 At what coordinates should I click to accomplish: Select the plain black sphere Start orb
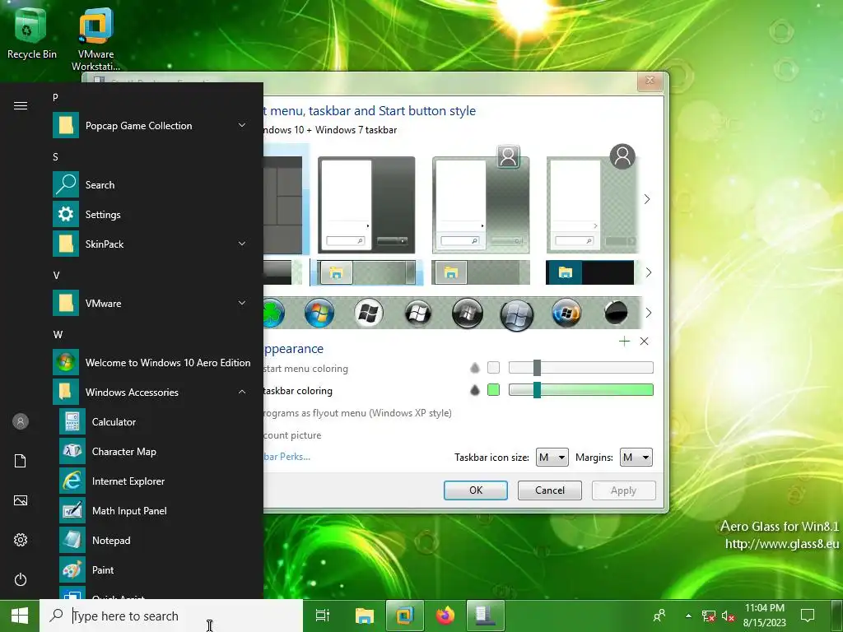click(616, 312)
